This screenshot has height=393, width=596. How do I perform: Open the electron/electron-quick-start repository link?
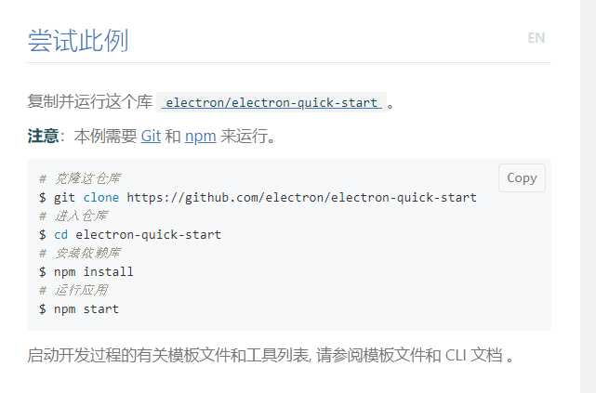click(x=272, y=102)
